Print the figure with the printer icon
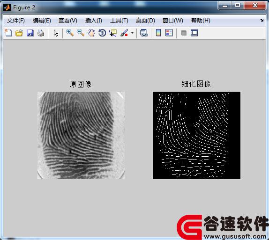Screen dimensions: 269x240 41,33
